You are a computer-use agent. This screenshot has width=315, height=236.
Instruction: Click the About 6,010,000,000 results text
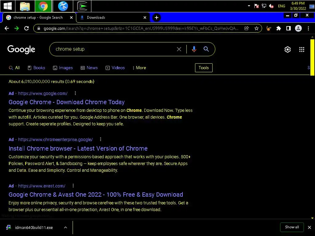coord(51,81)
